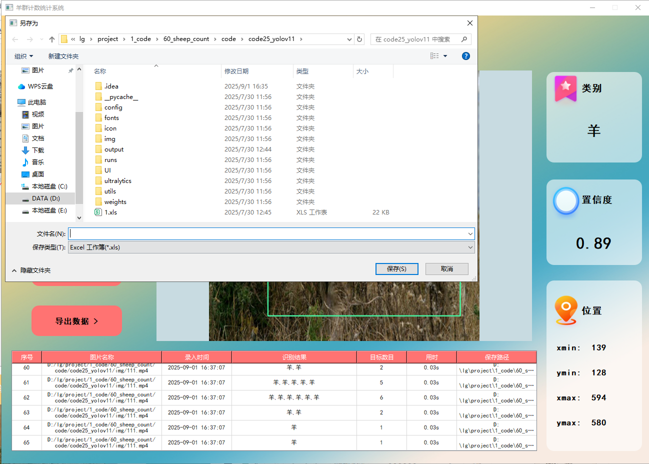Select row 62 in results table
Viewport: 649px width, 464px height.
pyautogui.click(x=274, y=397)
